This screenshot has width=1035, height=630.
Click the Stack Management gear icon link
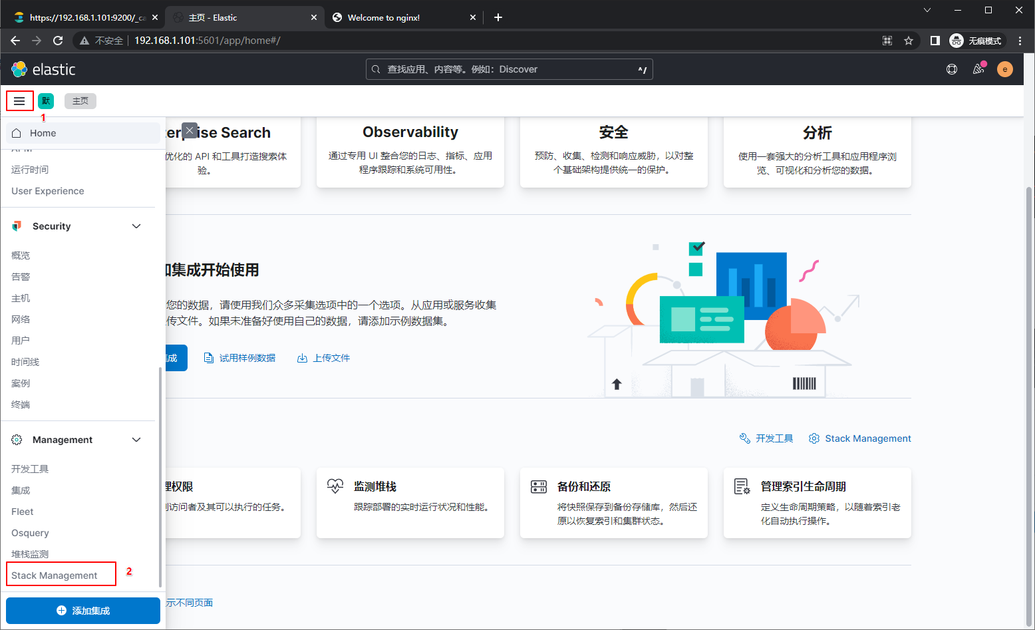[814, 438]
